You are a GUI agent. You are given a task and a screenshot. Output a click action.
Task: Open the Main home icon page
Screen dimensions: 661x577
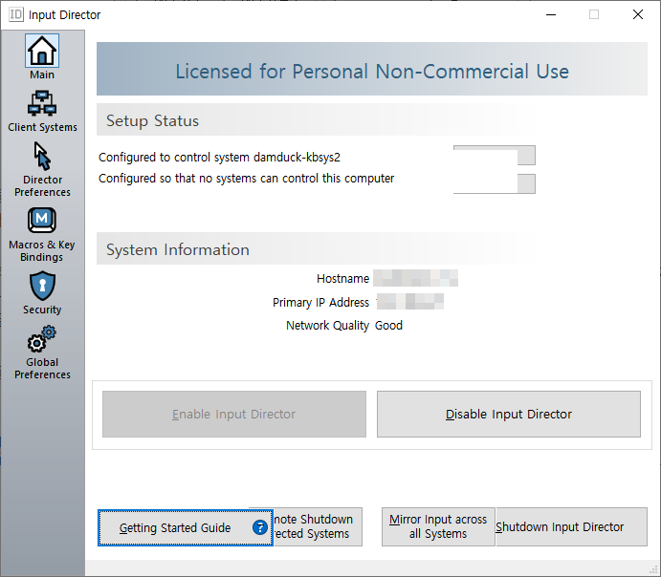42,52
